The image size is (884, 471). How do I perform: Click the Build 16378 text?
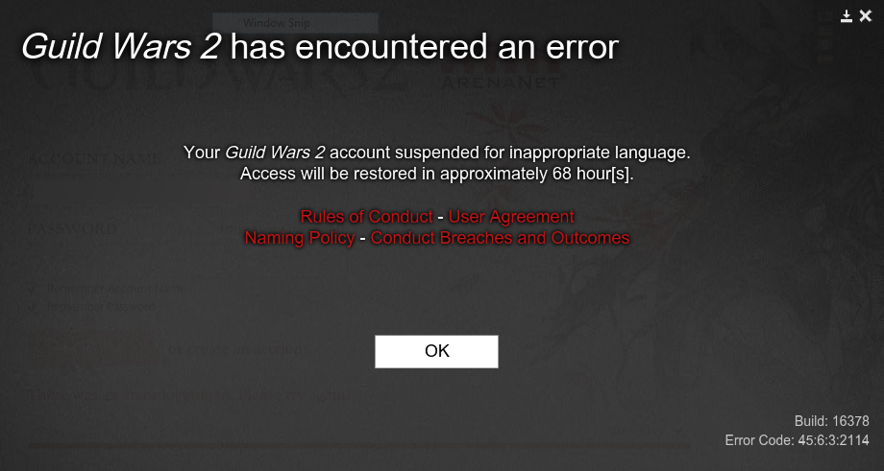click(x=831, y=421)
